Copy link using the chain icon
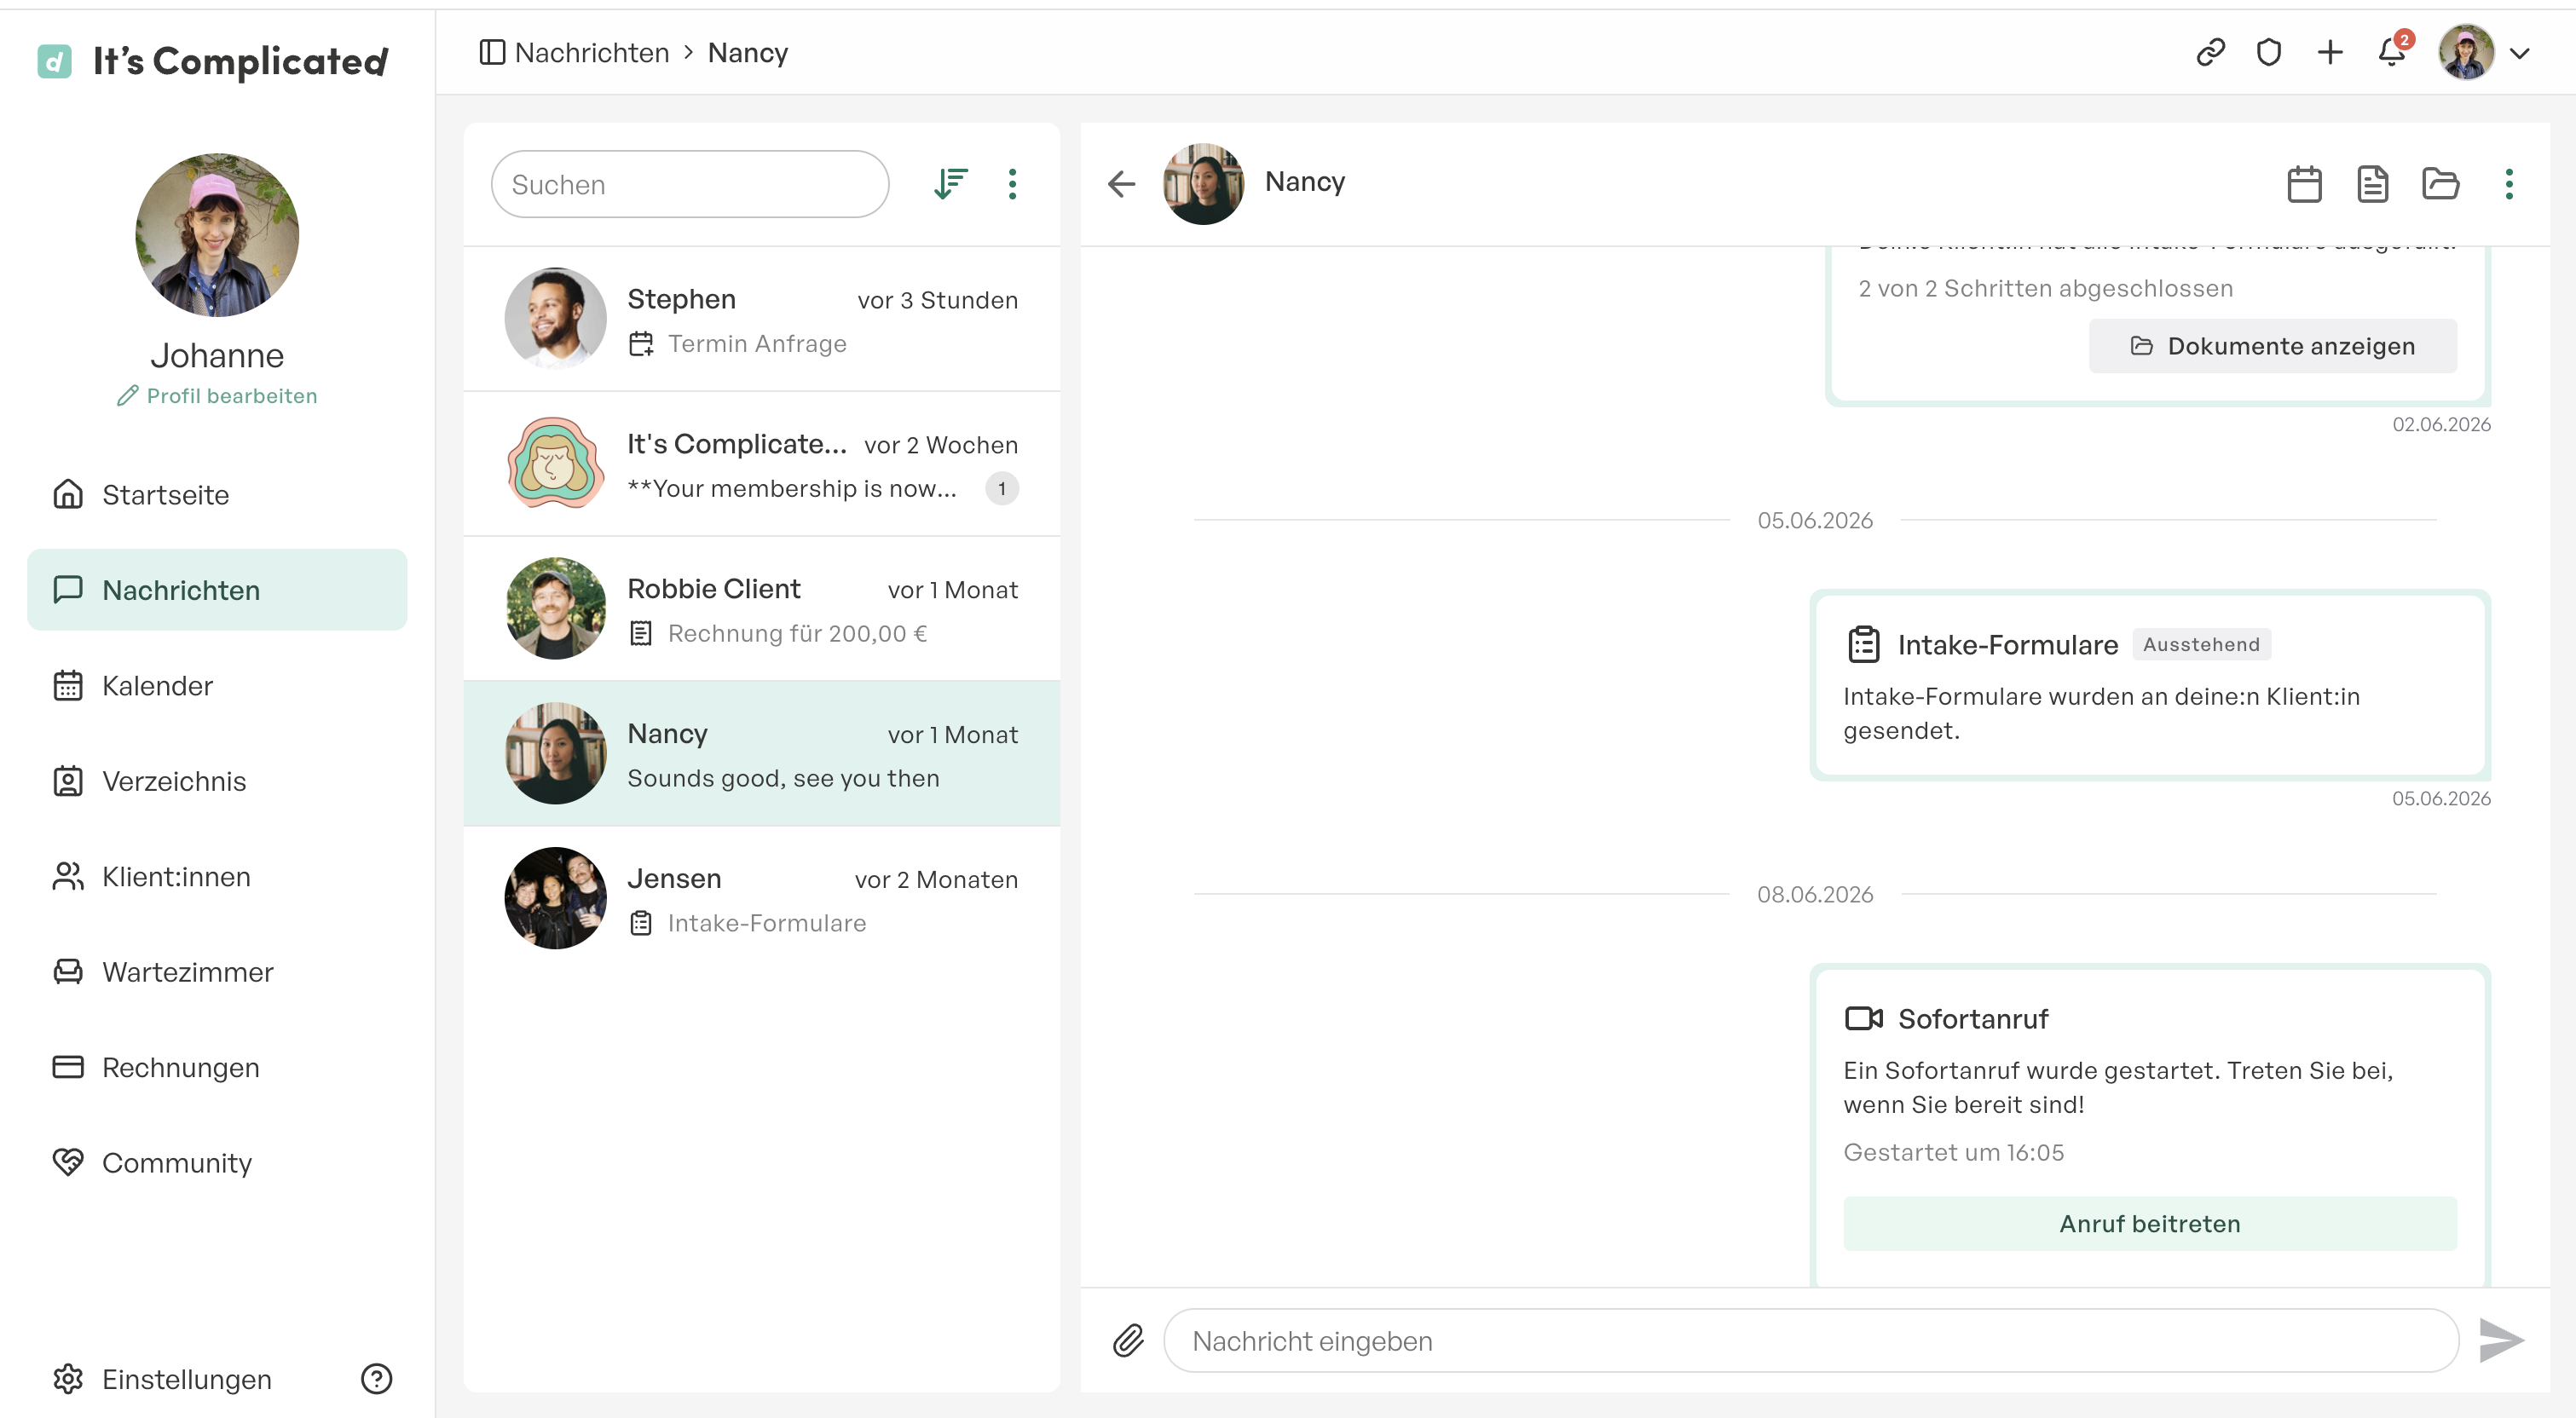This screenshot has height=1418, width=2576. (2210, 52)
